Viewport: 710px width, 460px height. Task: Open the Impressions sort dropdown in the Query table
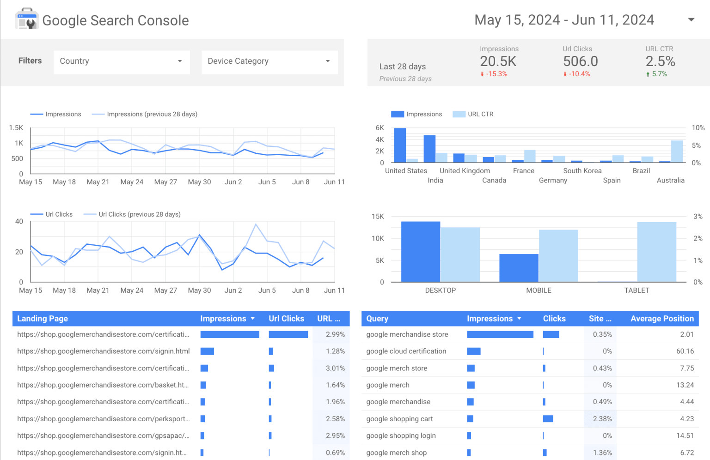click(519, 318)
